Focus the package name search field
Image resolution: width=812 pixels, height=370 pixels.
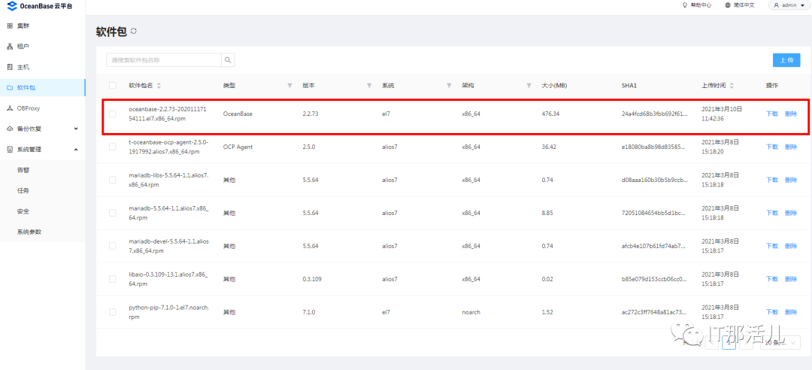coord(164,60)
